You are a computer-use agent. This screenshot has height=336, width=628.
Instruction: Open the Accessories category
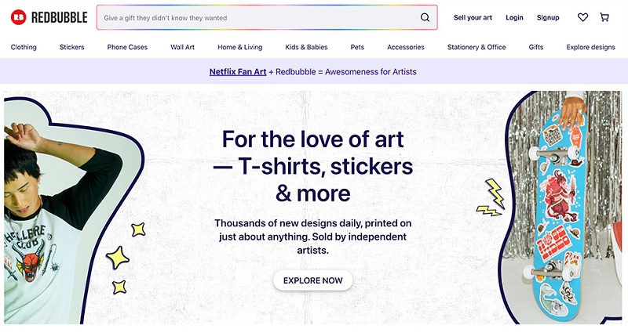406,47
